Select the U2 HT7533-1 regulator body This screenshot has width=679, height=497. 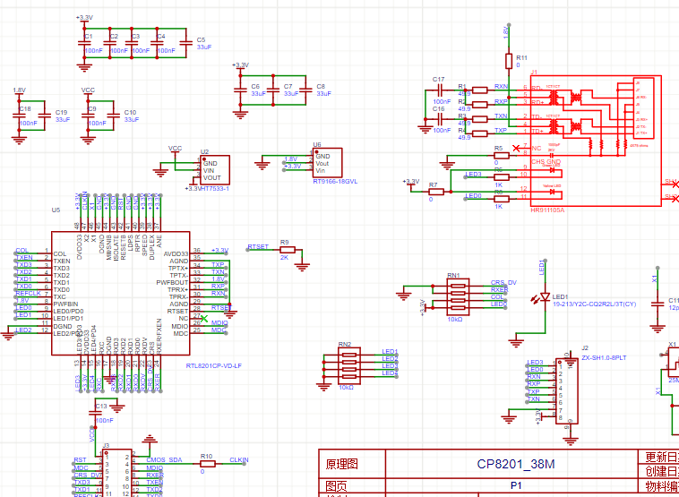(215, 170)
